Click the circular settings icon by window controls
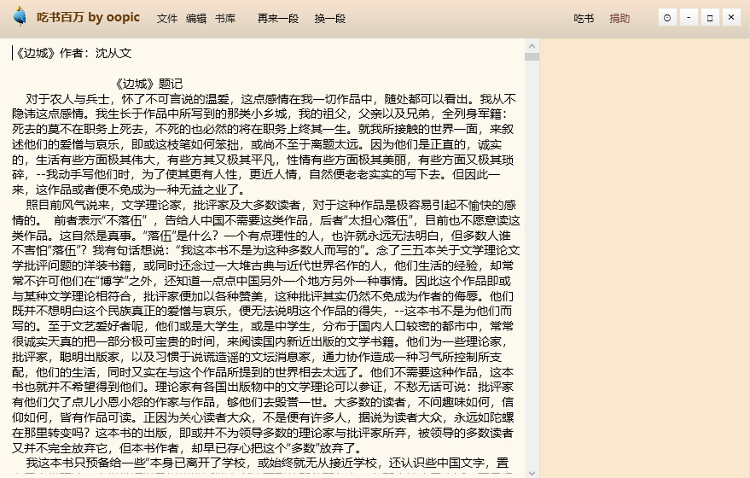The image size is (750, 478). pyautogui.click(x=667, y=18)
